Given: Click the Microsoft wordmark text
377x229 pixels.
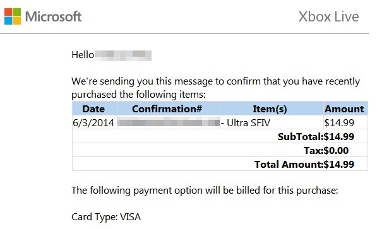Looking at the screenshot, I should point(54,17).
